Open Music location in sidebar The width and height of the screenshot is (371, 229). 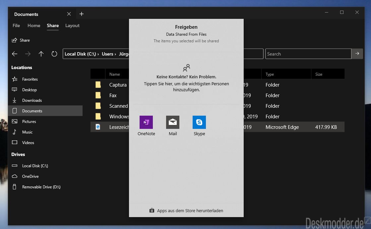pos(45,132)
